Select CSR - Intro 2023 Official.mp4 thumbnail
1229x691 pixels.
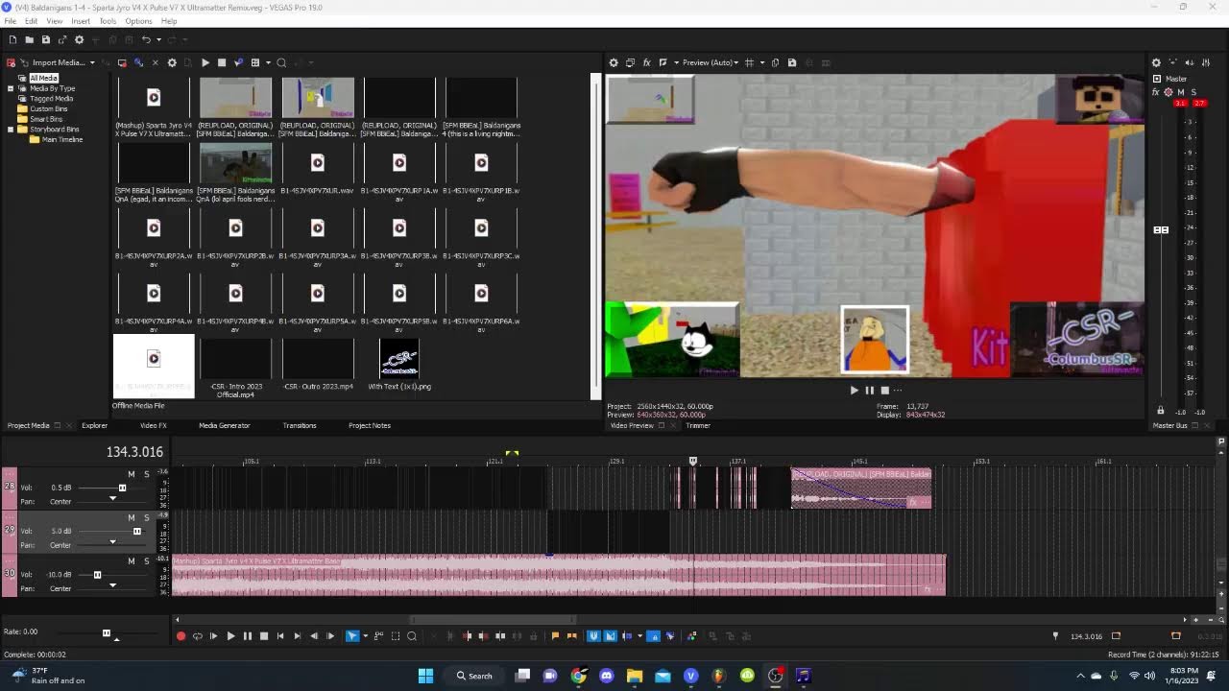point(235,359)
